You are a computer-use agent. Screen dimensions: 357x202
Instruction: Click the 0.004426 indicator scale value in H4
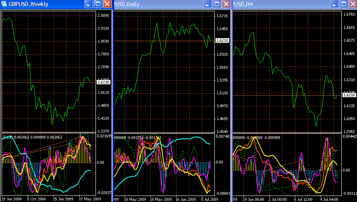[349, 137]
